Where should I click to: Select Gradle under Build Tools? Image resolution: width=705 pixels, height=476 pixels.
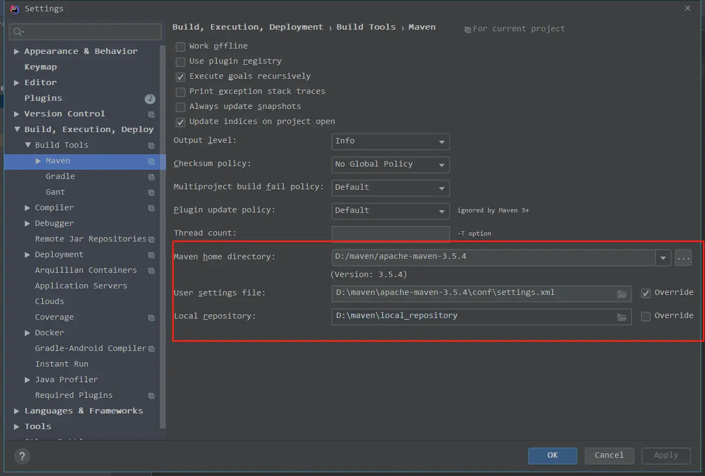60,177
